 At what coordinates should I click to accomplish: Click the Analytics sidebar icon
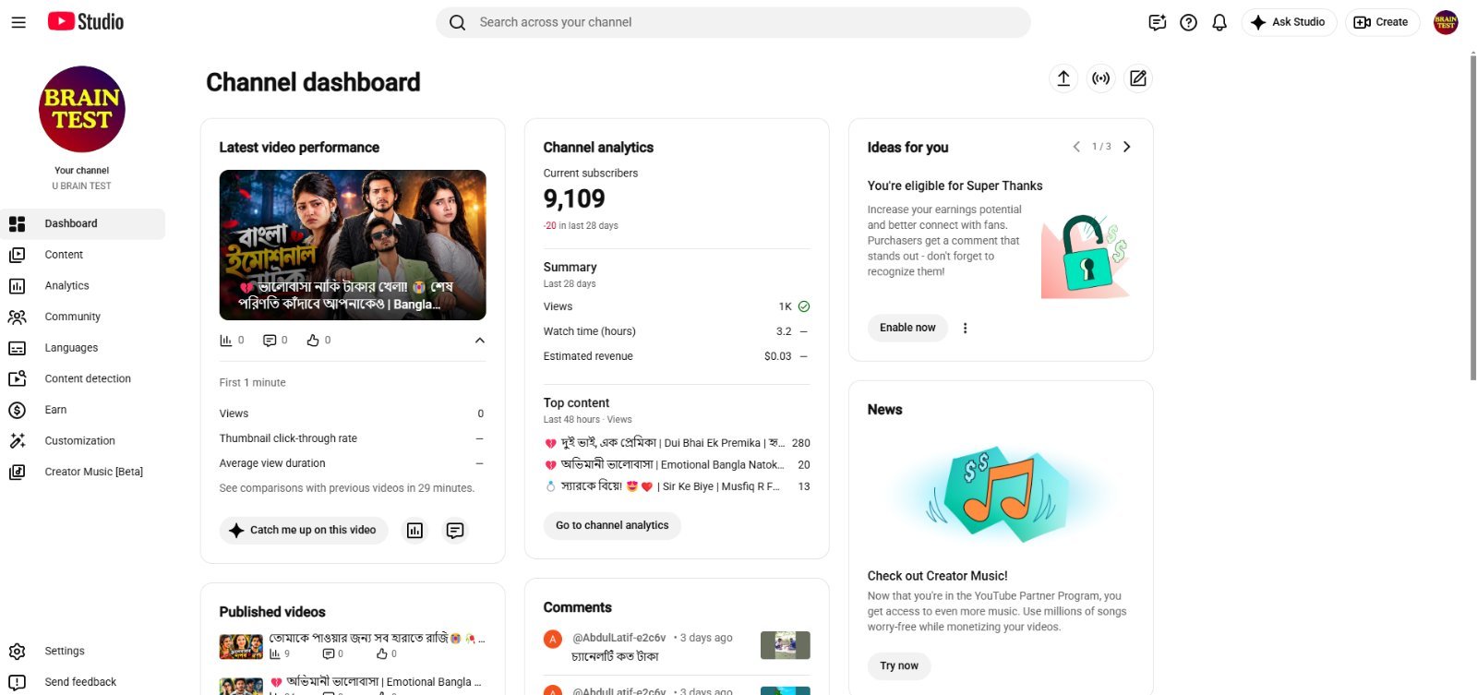point(17,286)
